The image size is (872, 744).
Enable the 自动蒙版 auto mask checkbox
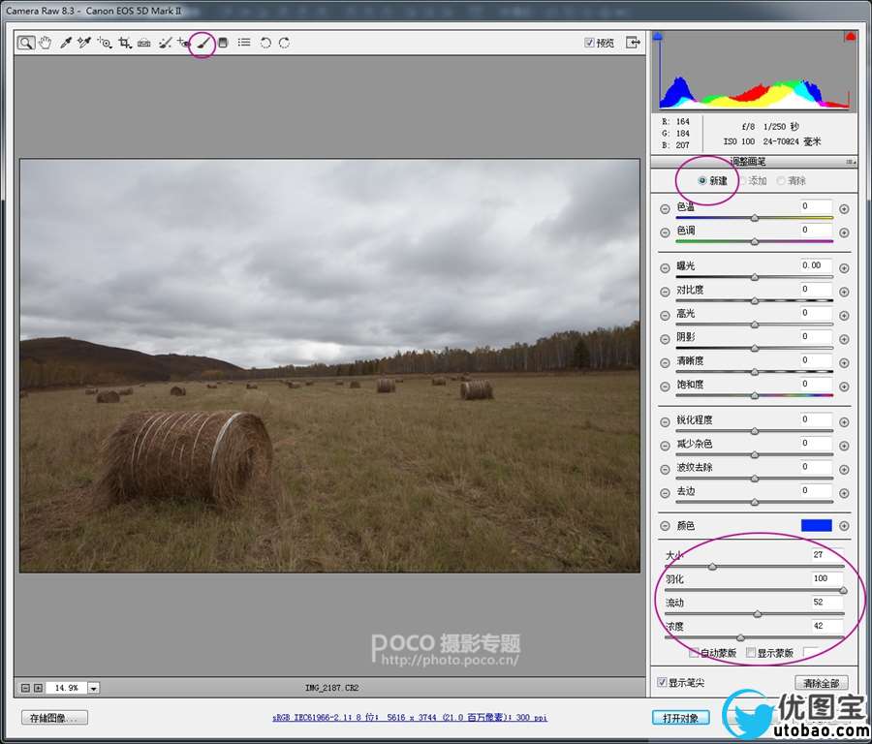(694, 653)
